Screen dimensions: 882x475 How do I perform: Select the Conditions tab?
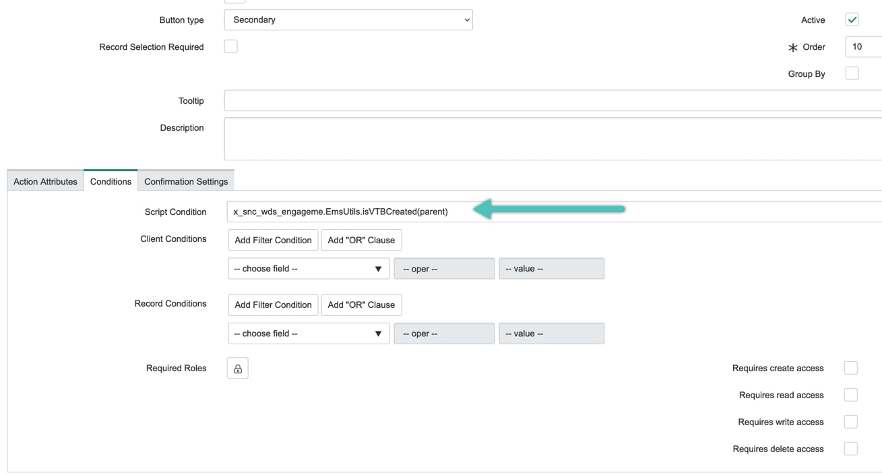click(111, 181)
